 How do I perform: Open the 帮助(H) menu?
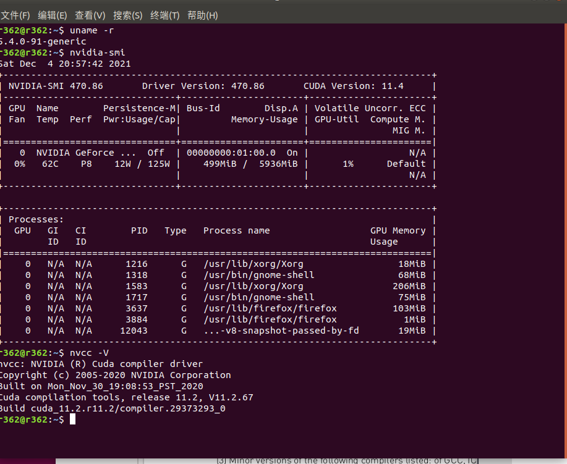203,15
